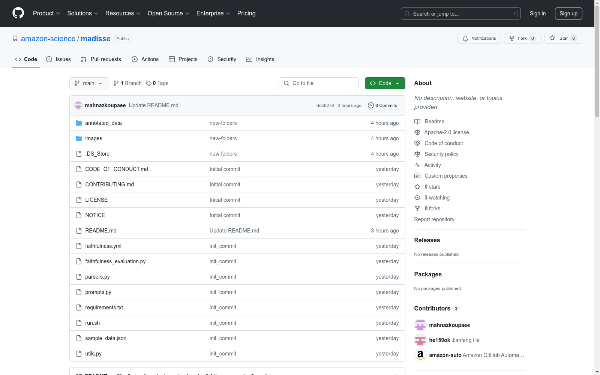Image resolution: width=600 pixels, height=375 pixels.
Task: Open faithfulness_evaluation.py file
Action: pos(115,261)
